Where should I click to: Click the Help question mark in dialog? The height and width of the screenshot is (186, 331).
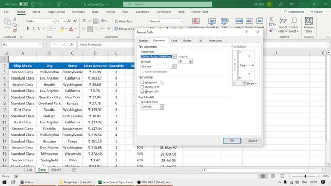(247, 32)
